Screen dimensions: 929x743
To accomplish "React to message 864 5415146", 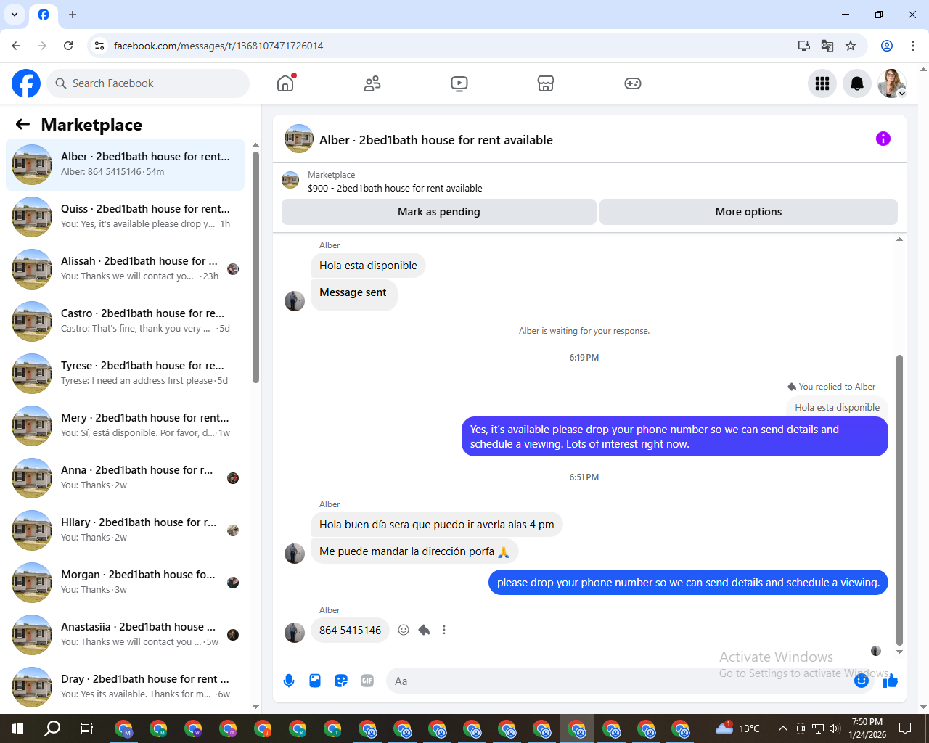I will 404,630.
